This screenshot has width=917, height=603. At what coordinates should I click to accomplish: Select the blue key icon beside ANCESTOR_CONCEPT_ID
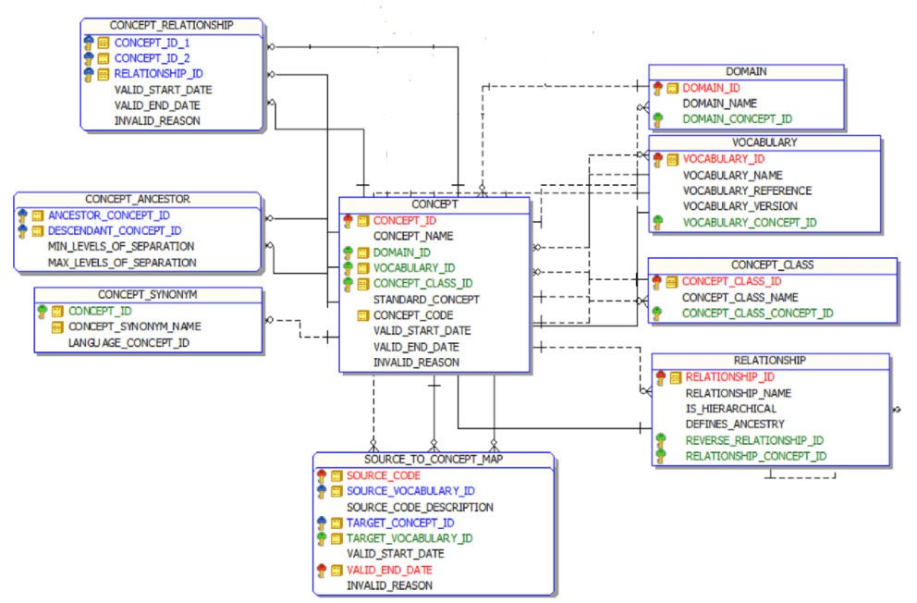[22, 215]
